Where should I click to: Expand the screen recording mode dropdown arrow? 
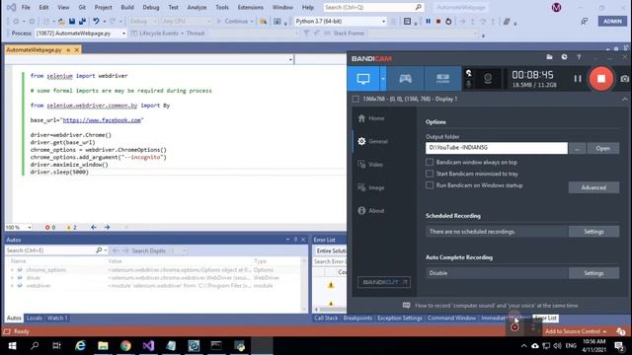383,79
